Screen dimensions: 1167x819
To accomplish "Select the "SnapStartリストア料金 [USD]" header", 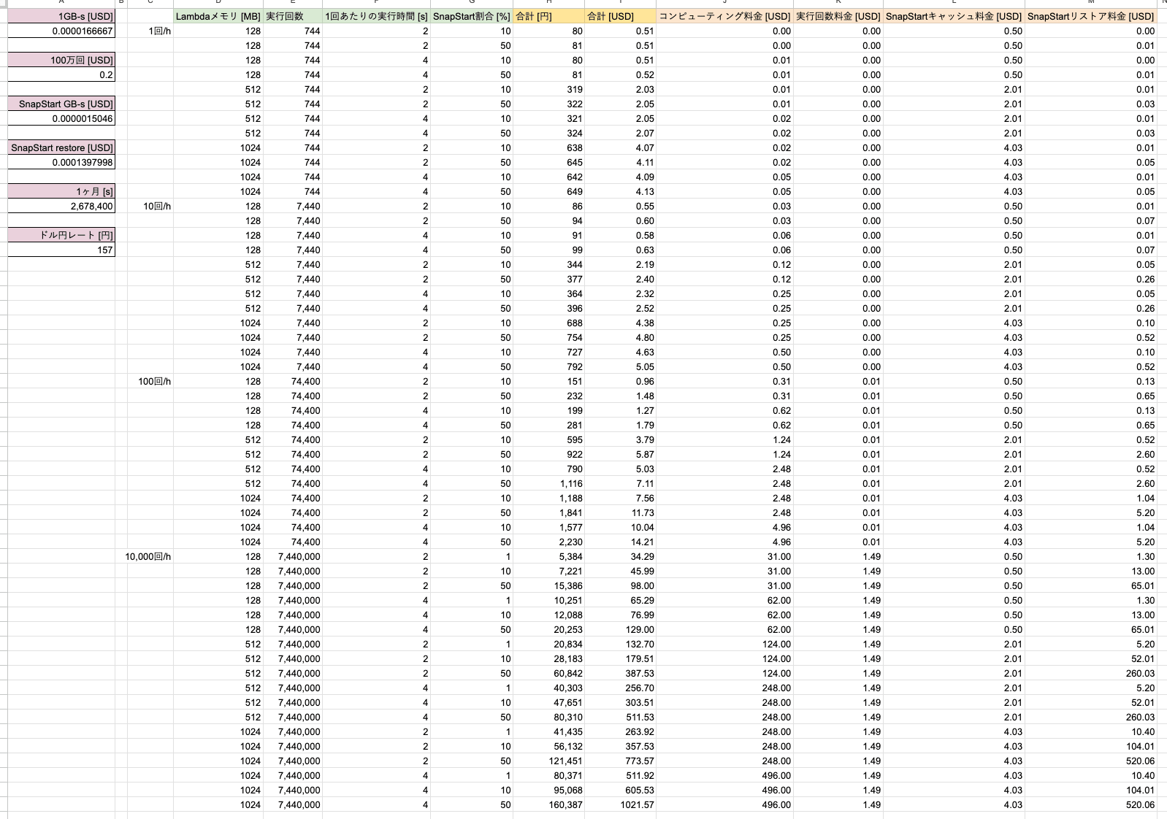I will 1091,16.
